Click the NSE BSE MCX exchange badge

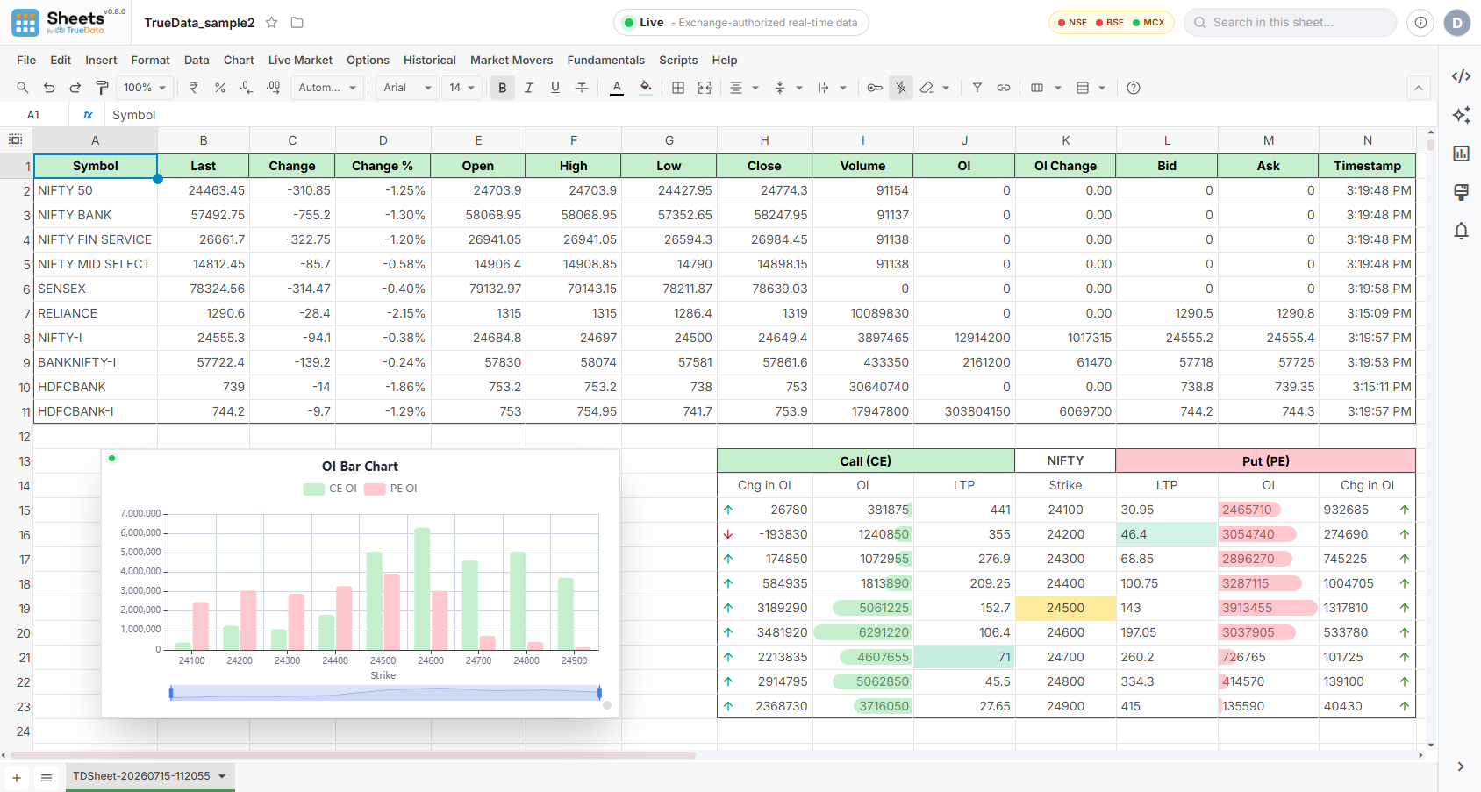[1112, 23]
